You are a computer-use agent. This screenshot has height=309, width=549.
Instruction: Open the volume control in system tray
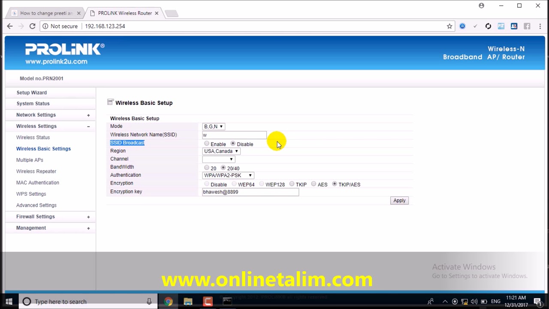[x=474, y=302]
